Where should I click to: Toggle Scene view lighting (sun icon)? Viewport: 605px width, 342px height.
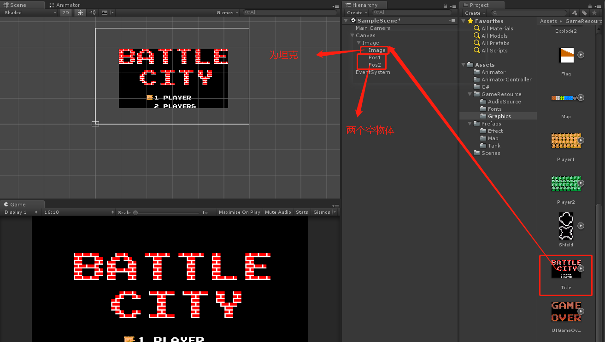[x=81, y=13]
